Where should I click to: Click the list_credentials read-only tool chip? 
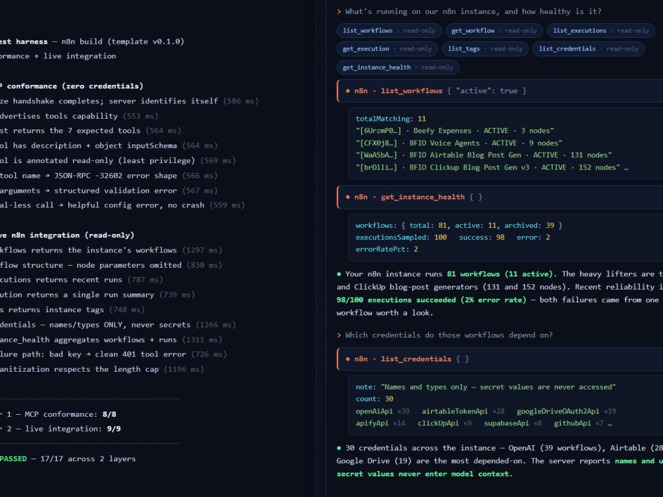click(588, 48)
